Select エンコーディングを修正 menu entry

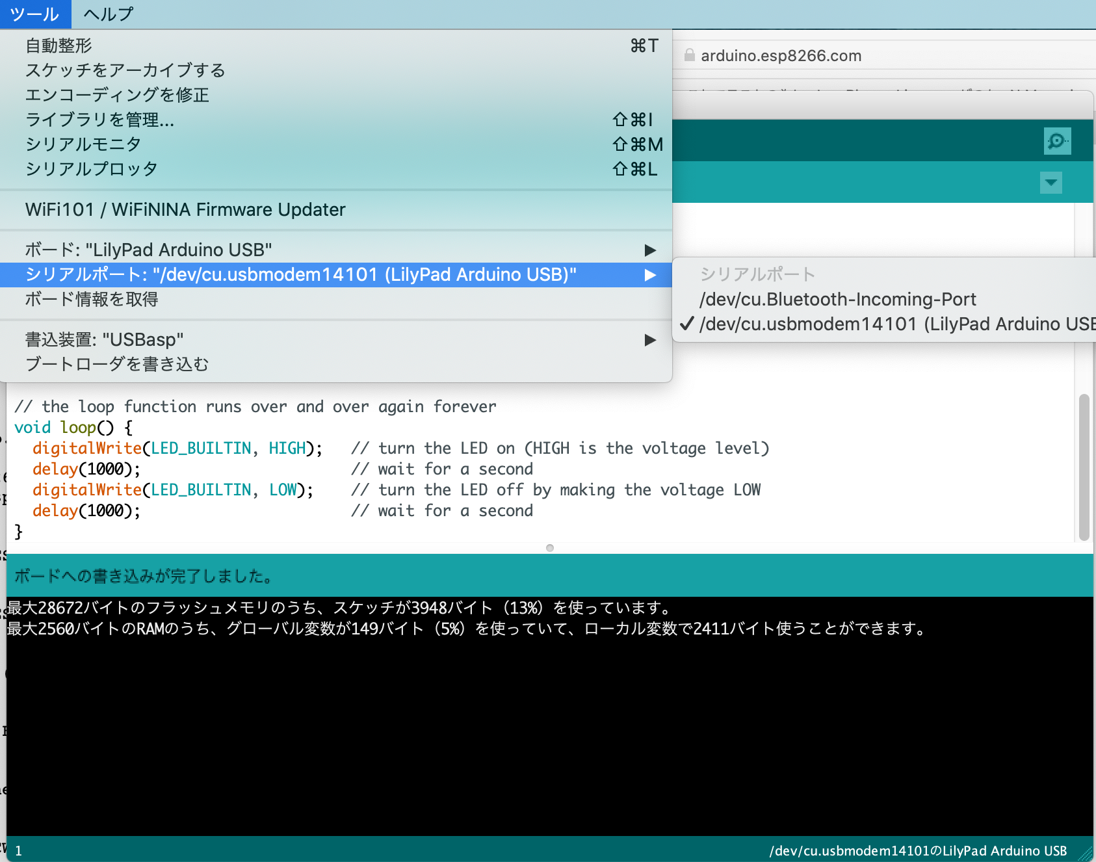(x=336, y=95)
